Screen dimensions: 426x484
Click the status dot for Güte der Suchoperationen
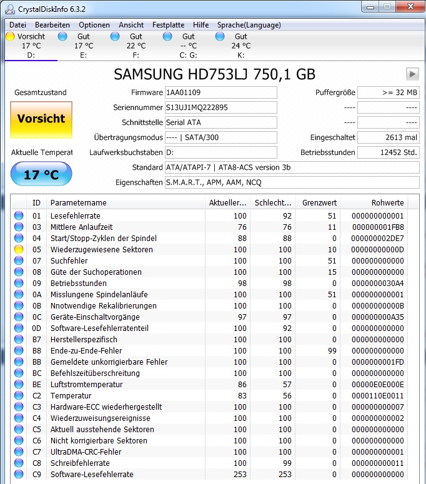19,272
